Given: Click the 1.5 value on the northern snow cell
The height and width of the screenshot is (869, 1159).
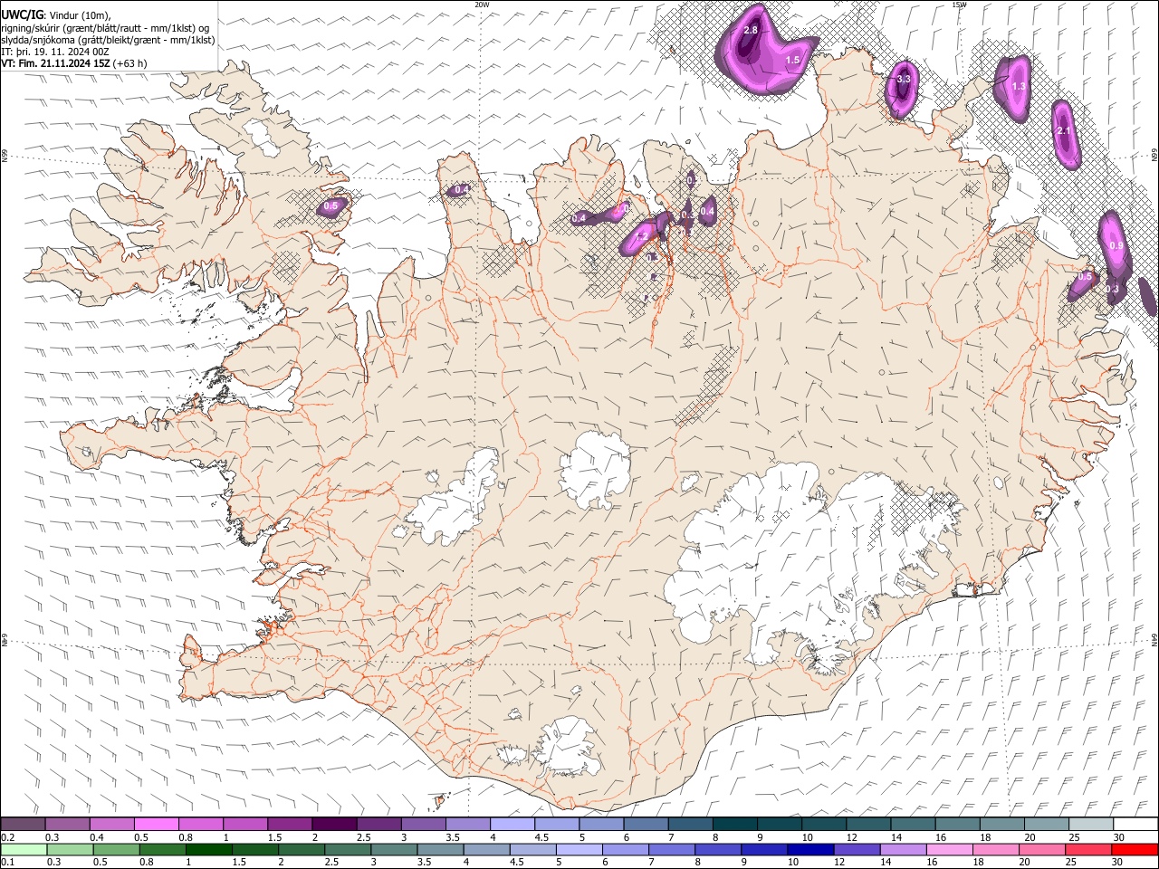Looking at the screenshot, I should click(x=793, y=60).
